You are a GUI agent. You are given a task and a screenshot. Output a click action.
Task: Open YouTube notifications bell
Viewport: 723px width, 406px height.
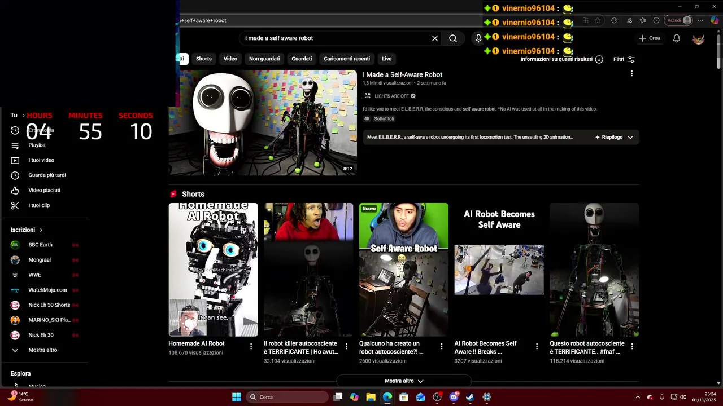point(677,38)
